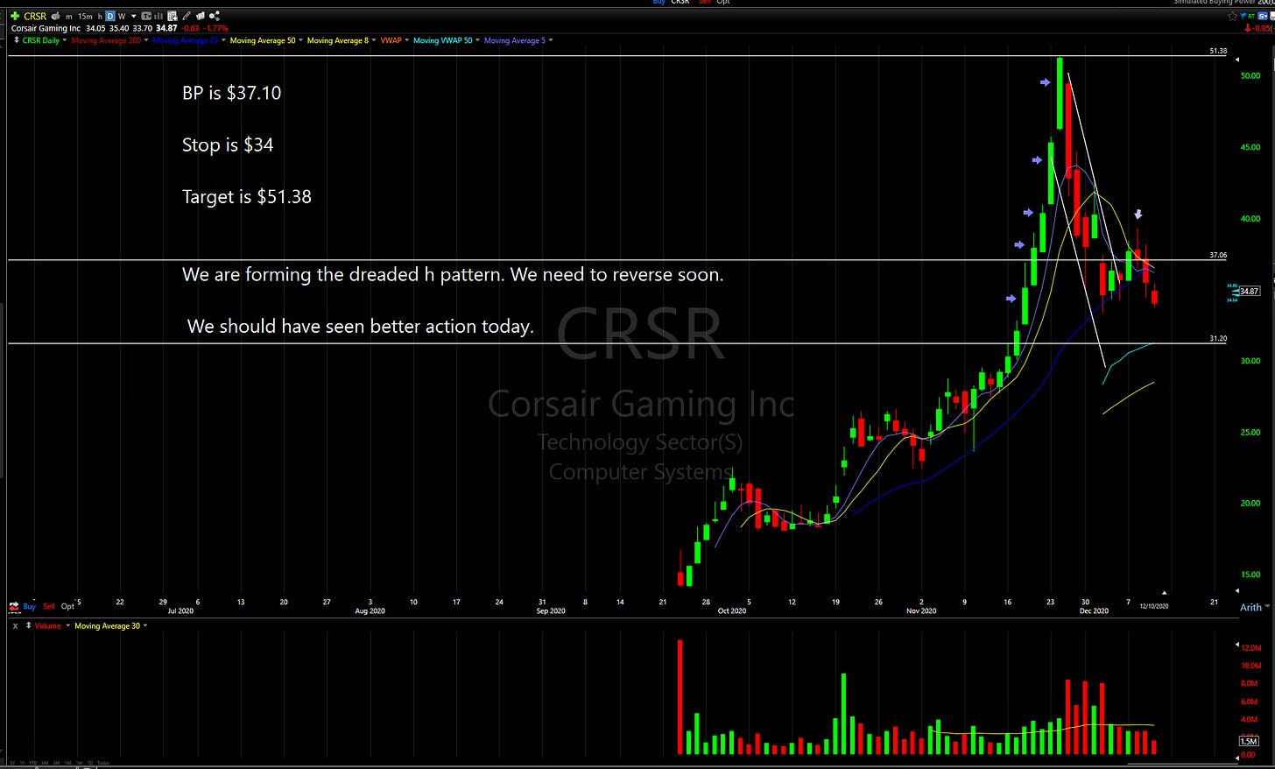Click the 1.5M volume value label
This screenshot has width=1275, height=769.
[1248, 741]
